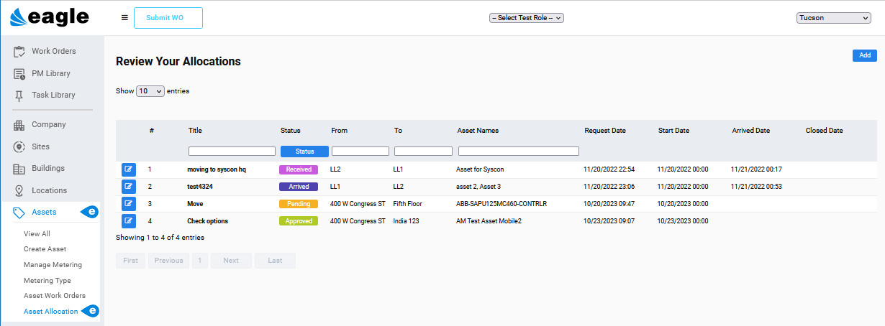The image size is (885, 326).
Task: Open Metering Type link
Action: pos(47,281)
